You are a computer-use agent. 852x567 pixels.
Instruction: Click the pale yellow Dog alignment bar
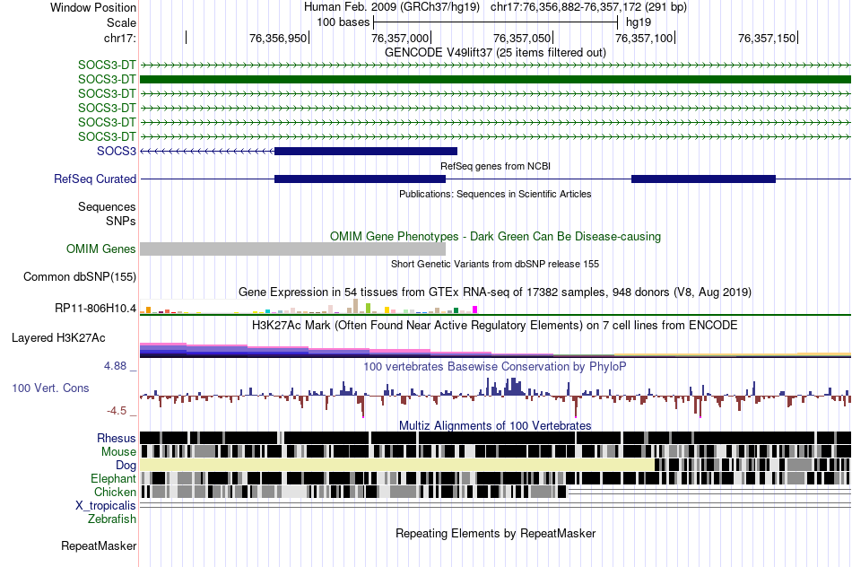point(397,465)
